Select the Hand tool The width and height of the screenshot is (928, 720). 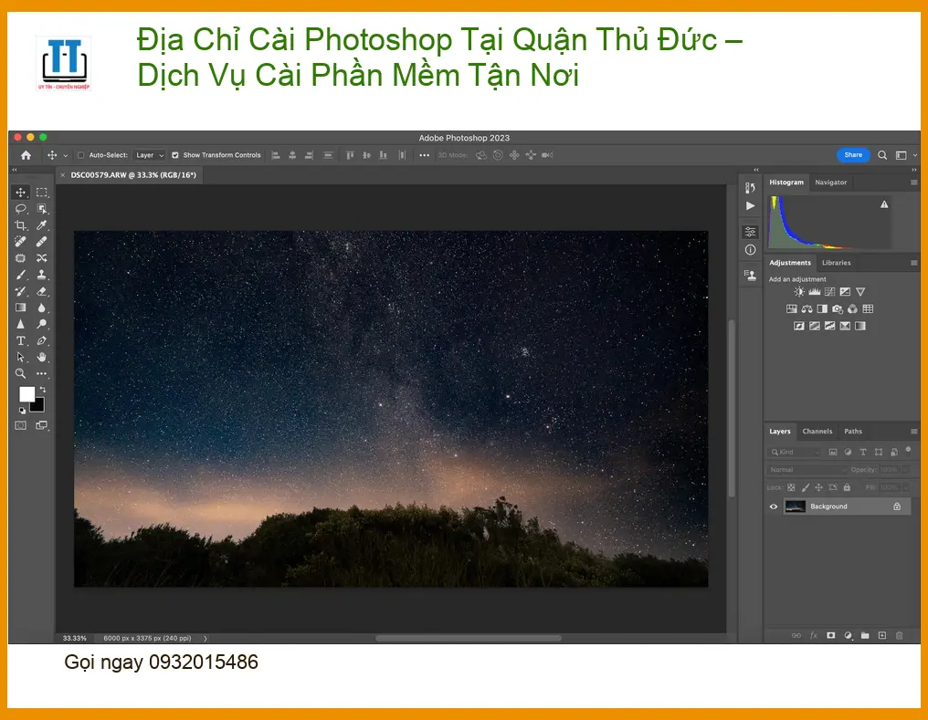tap(41, 357)
